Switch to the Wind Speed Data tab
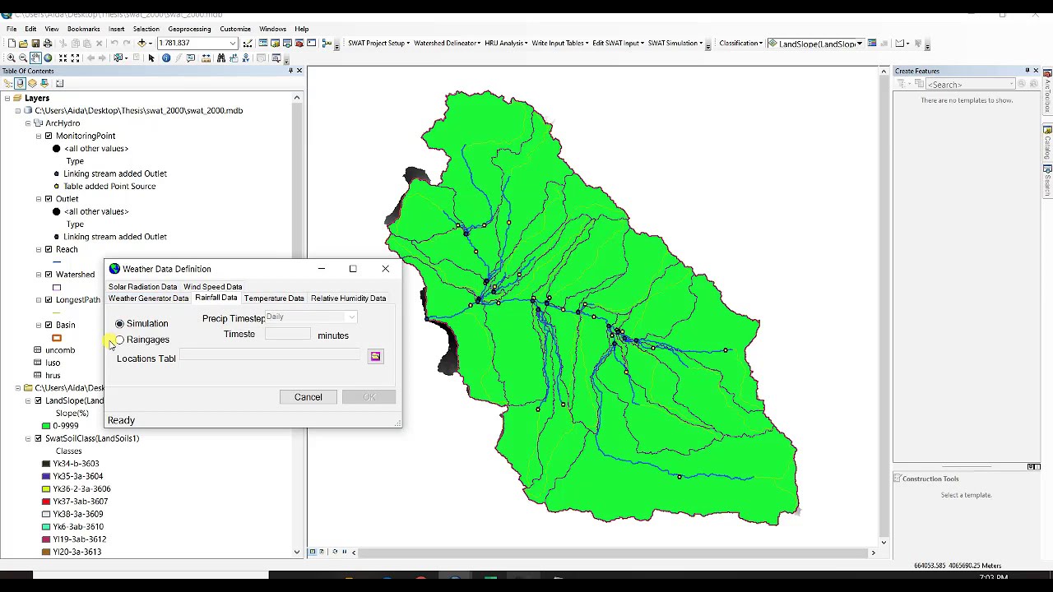Viewport: 1053px width, 592px height. pos(212,287)
